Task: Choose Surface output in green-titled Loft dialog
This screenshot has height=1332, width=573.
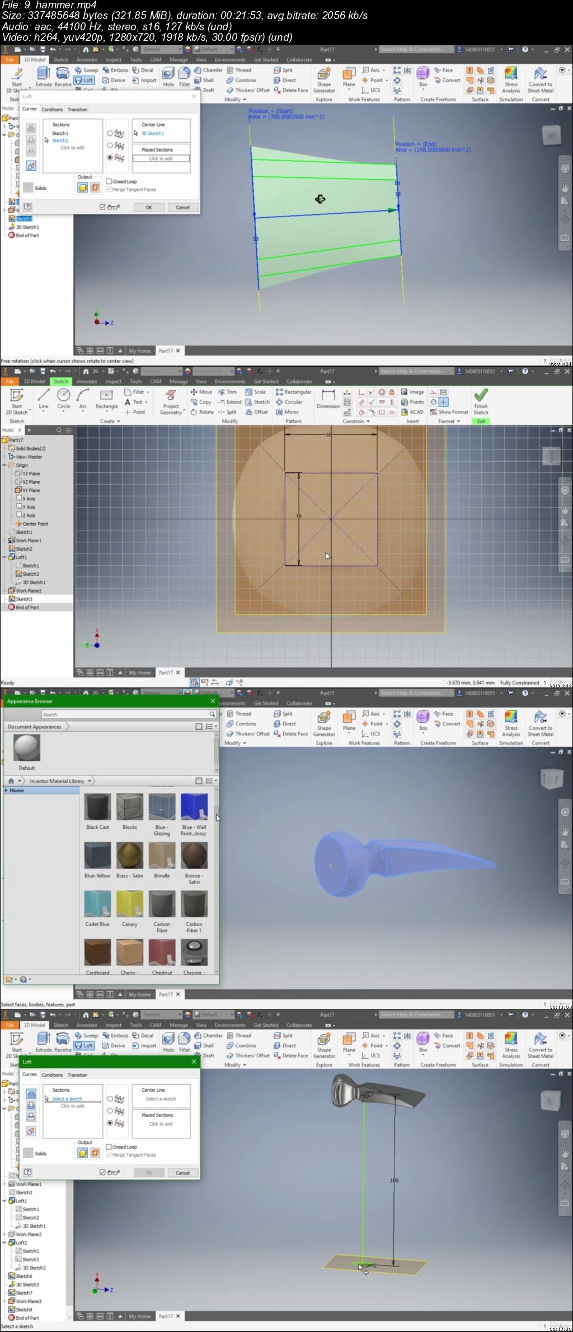Action: [95, 1153]
